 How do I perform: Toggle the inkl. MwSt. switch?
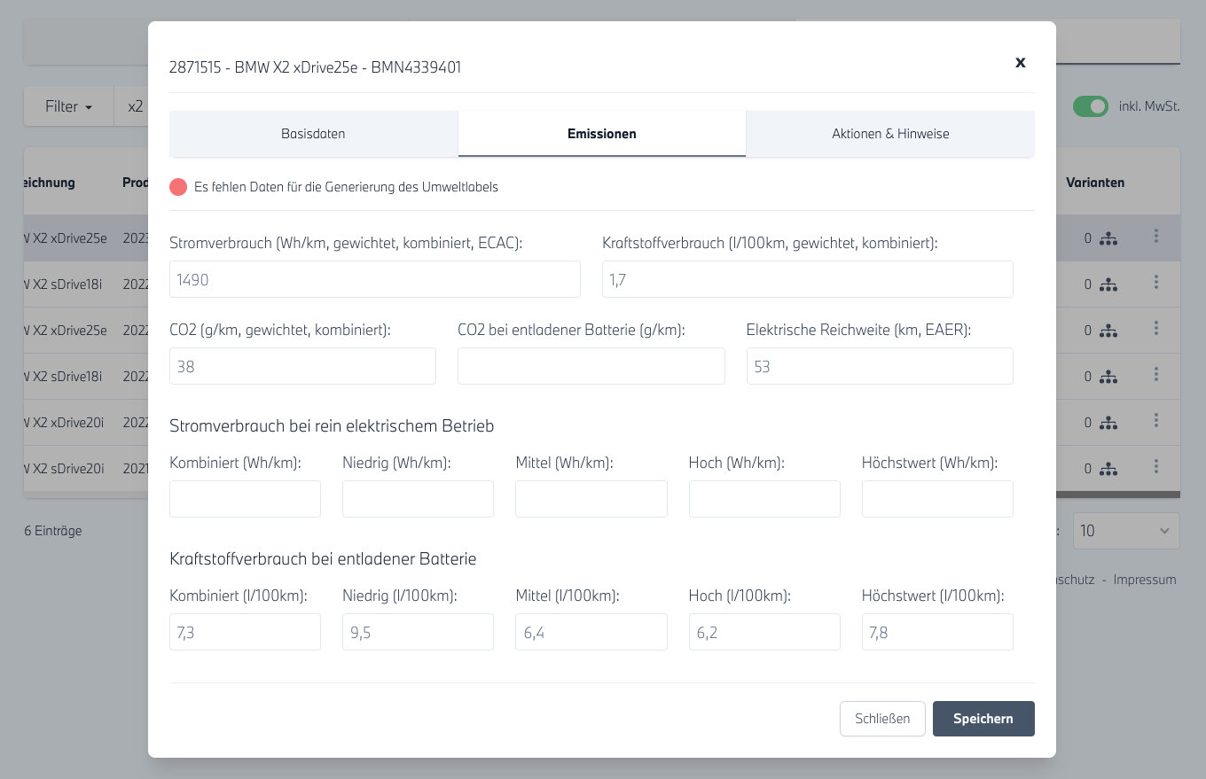1090,106
